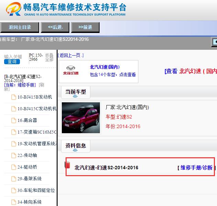Open tree item 24-驱动桥
The image size is (217, 206).
click(27, 167)
